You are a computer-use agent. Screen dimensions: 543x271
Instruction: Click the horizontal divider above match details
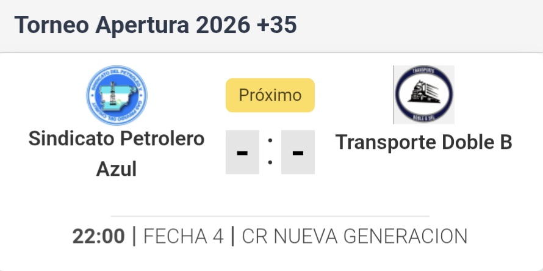coord(270,216)
